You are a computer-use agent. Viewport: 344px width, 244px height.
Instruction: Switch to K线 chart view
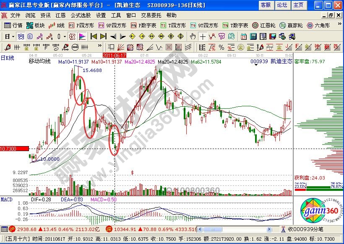point(57,26)
